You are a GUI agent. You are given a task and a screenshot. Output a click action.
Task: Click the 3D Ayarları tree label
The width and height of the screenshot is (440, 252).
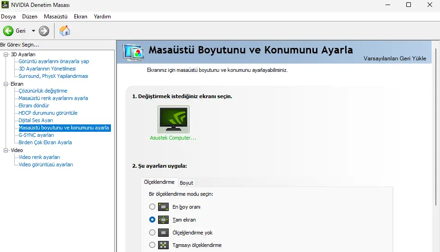pyautogui.click(x=23, y=54)
